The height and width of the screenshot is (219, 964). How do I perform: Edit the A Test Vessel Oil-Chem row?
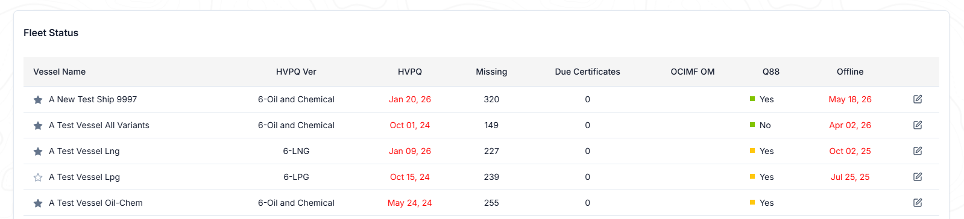(x=918, y=203)
